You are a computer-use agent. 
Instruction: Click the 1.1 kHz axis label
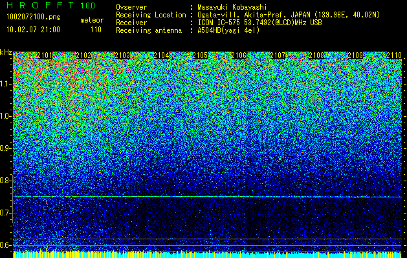click(x=5, y=84)
